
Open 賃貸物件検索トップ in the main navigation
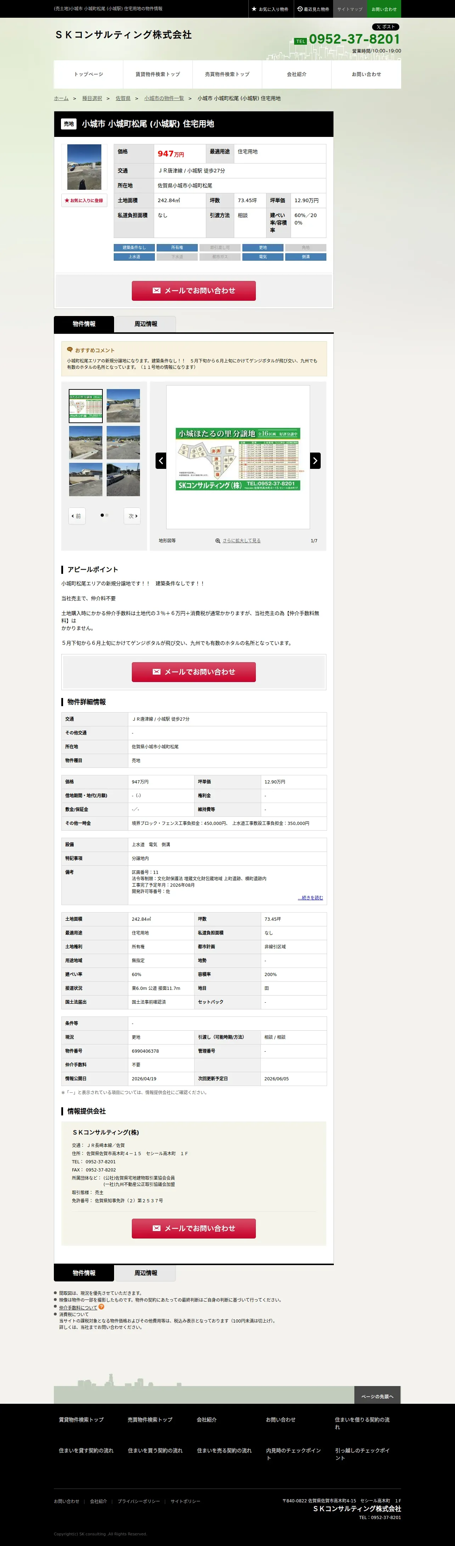click(x=158, y=74)
